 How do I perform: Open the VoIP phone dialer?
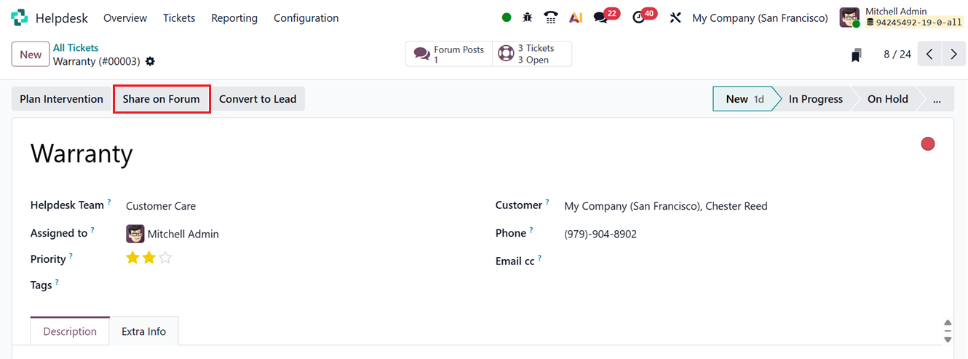tap(551, 17)
